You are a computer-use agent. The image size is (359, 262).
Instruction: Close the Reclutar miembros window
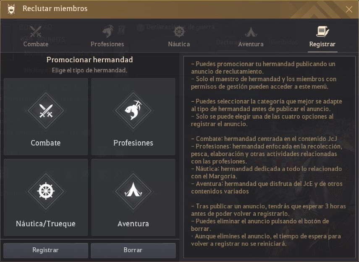coord(349,9)
